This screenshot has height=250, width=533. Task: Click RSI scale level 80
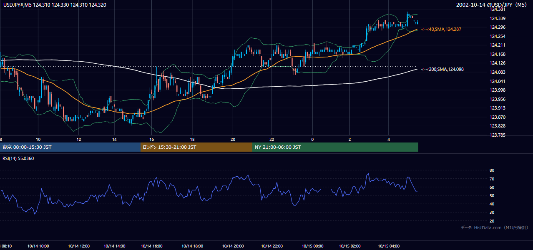click(492, 170)
